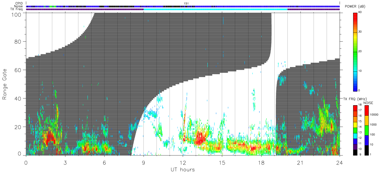Click the CPID label at top left
Image resolution: width=382 pixels, height=176 pixels.
click(x=19, y=3)
